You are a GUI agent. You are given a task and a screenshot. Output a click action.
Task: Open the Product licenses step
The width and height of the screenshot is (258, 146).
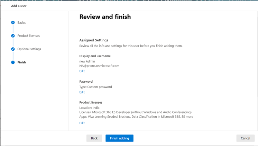29,36
